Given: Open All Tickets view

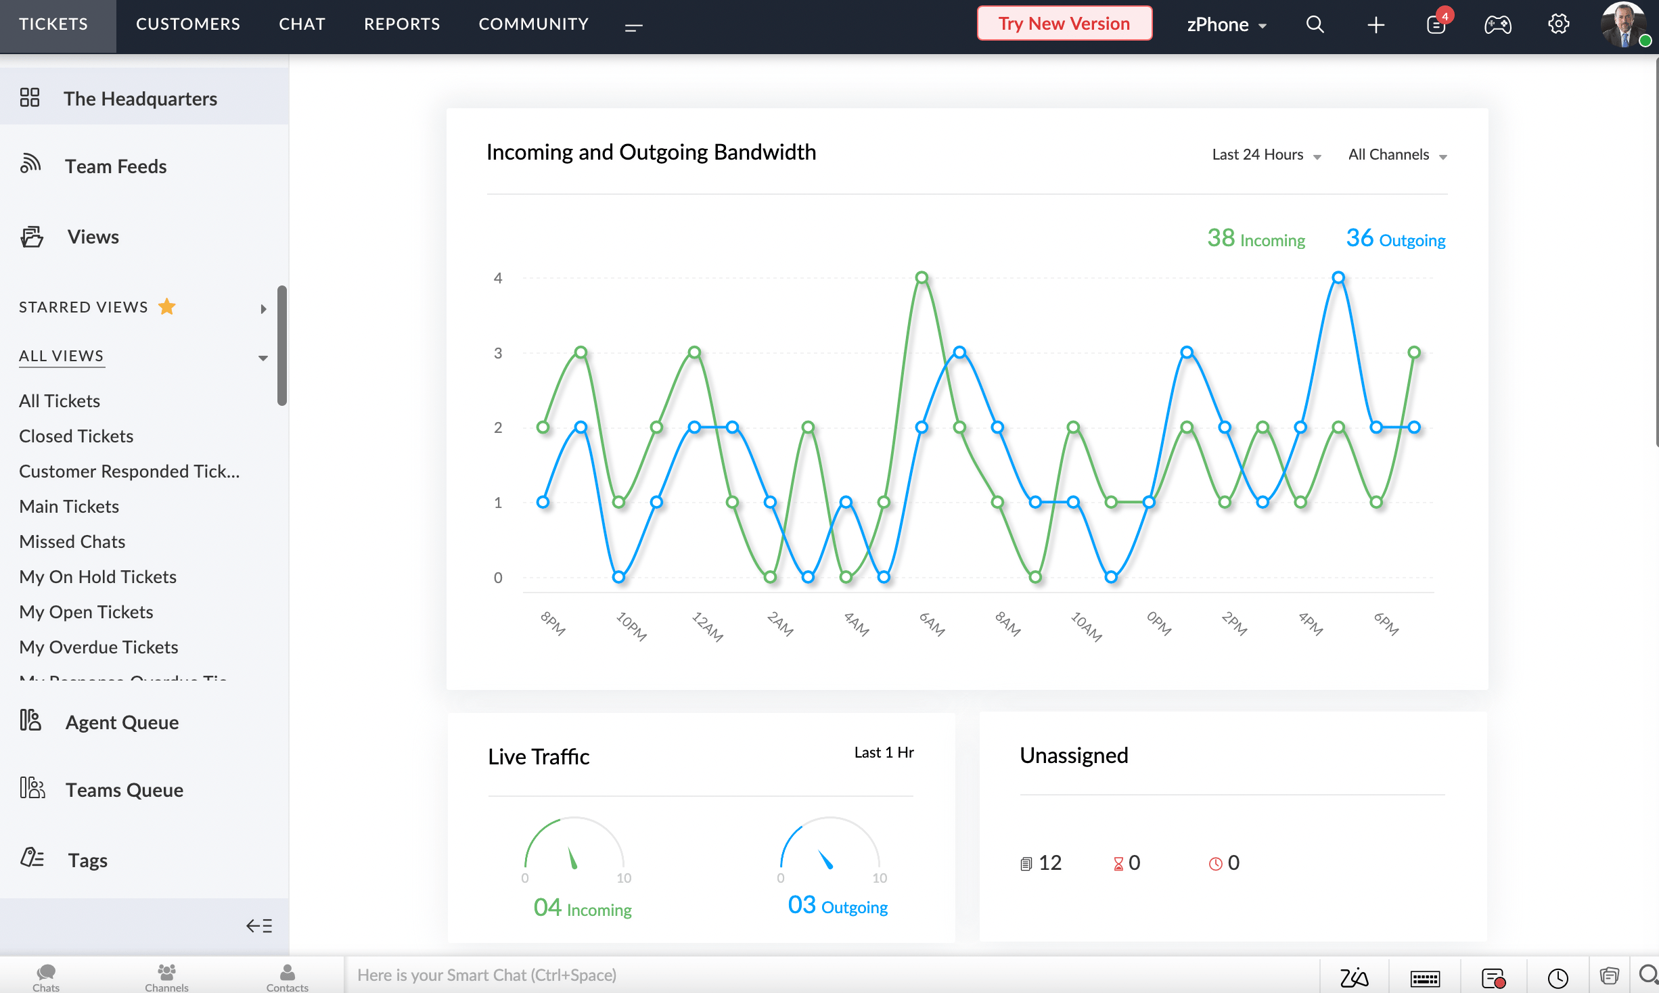Looking at the screenshot, I should [60, 400].
